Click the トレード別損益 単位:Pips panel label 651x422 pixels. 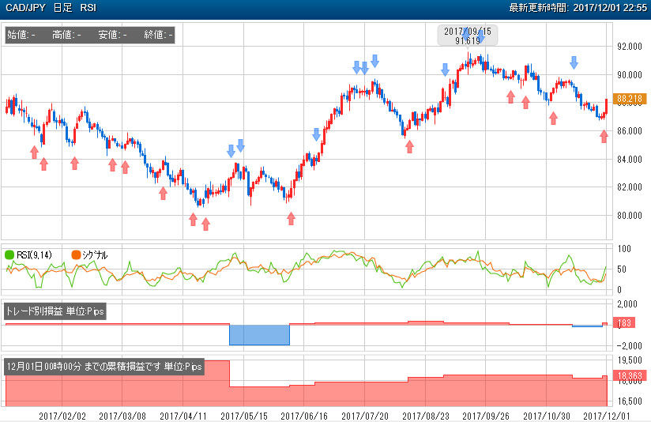[55, 311]
